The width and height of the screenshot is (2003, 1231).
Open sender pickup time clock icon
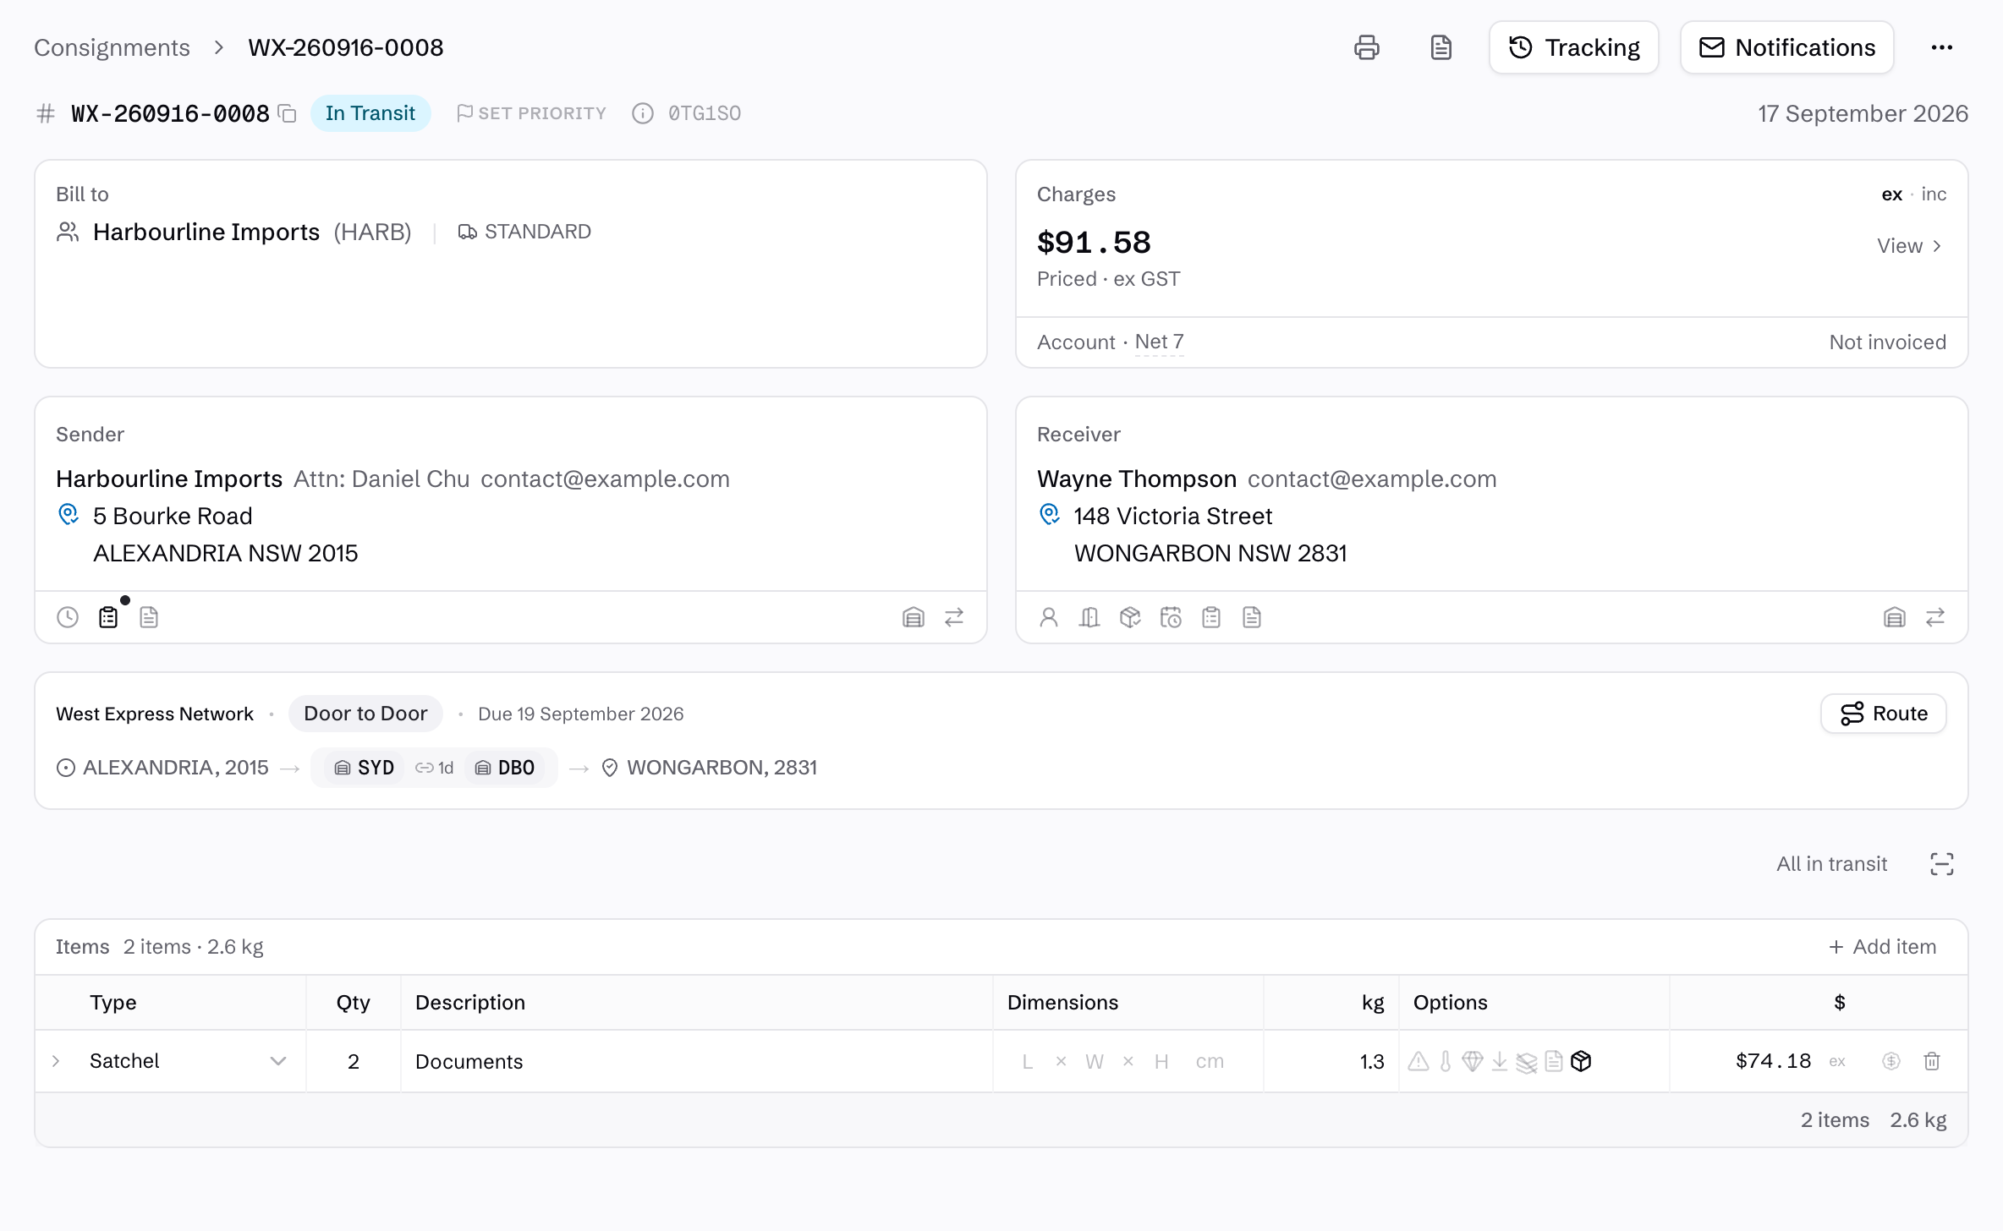click(68, 617)
